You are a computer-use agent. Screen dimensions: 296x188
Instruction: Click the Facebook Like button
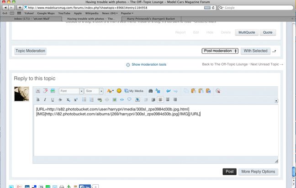[x=85, y=187]
